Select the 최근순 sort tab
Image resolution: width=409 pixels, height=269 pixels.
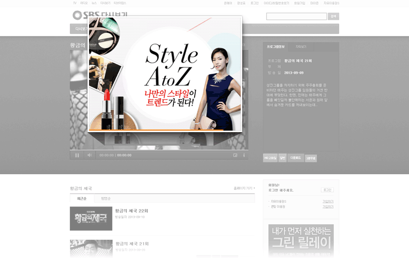pos(82,199)
